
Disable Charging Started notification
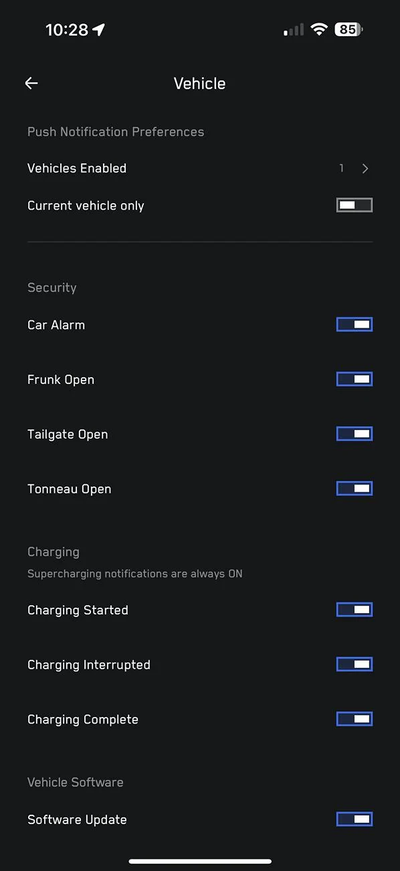click(x=355, y=610)
